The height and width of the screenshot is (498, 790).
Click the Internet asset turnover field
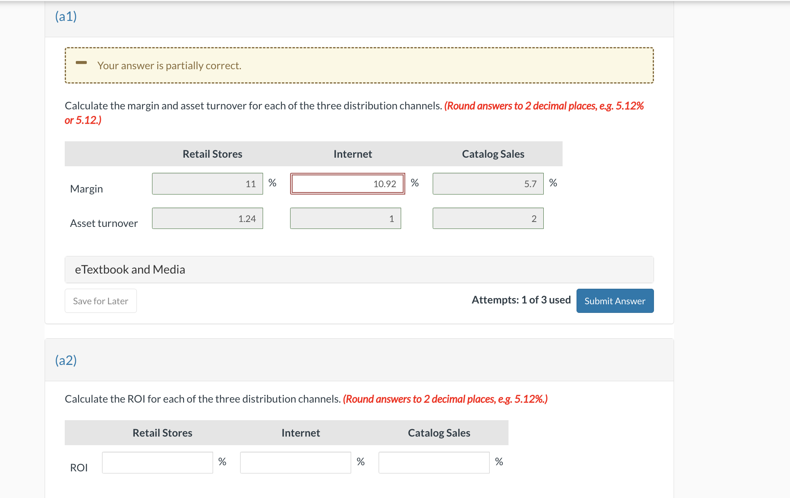(345, 219)
